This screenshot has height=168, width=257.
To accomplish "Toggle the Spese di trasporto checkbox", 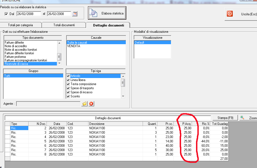I will point(68,88).
